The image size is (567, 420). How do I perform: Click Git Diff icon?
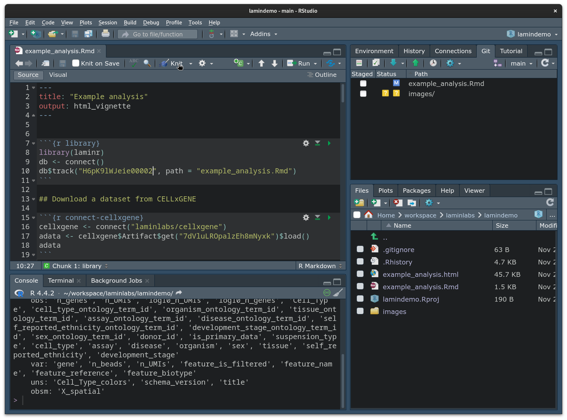click(359, 63)
